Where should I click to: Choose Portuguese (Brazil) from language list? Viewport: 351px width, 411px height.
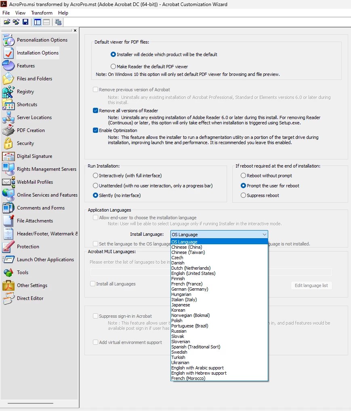tap(219, 326)
